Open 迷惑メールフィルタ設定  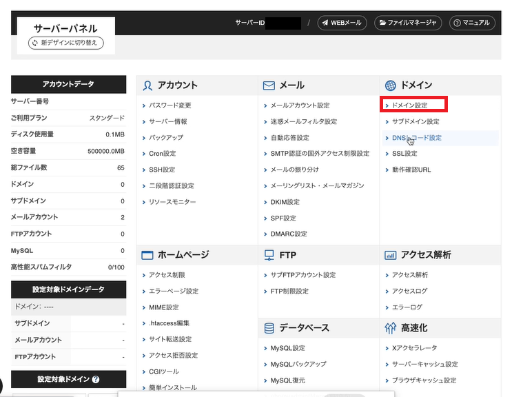point(304,121)
